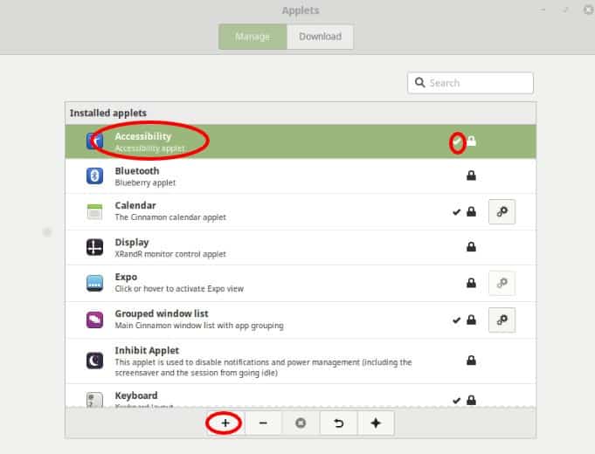The height and width of the screenshot is (454, 595).
Task: Click the Expo applet icon
Action: [94, 283]
